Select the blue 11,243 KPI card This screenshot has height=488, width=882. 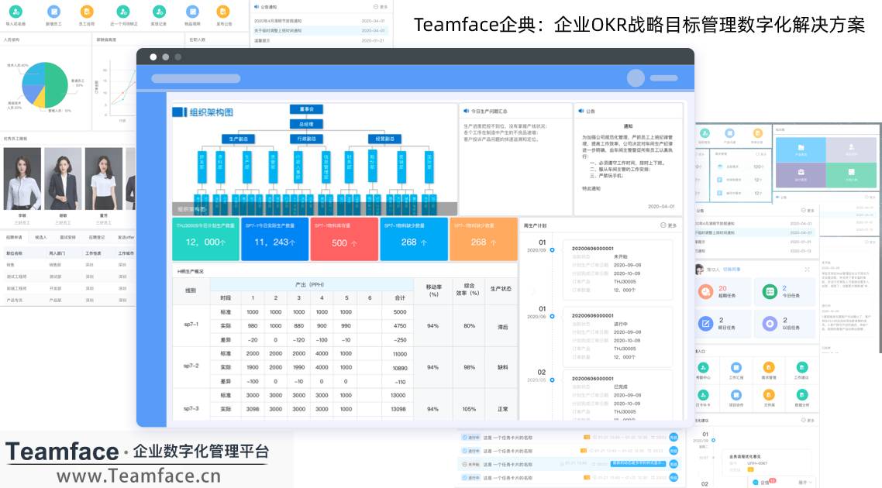click(274, 239)
